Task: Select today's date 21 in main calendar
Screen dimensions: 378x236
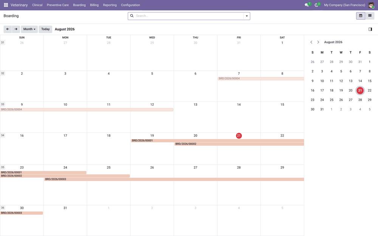Action: (x=239, y=136)
